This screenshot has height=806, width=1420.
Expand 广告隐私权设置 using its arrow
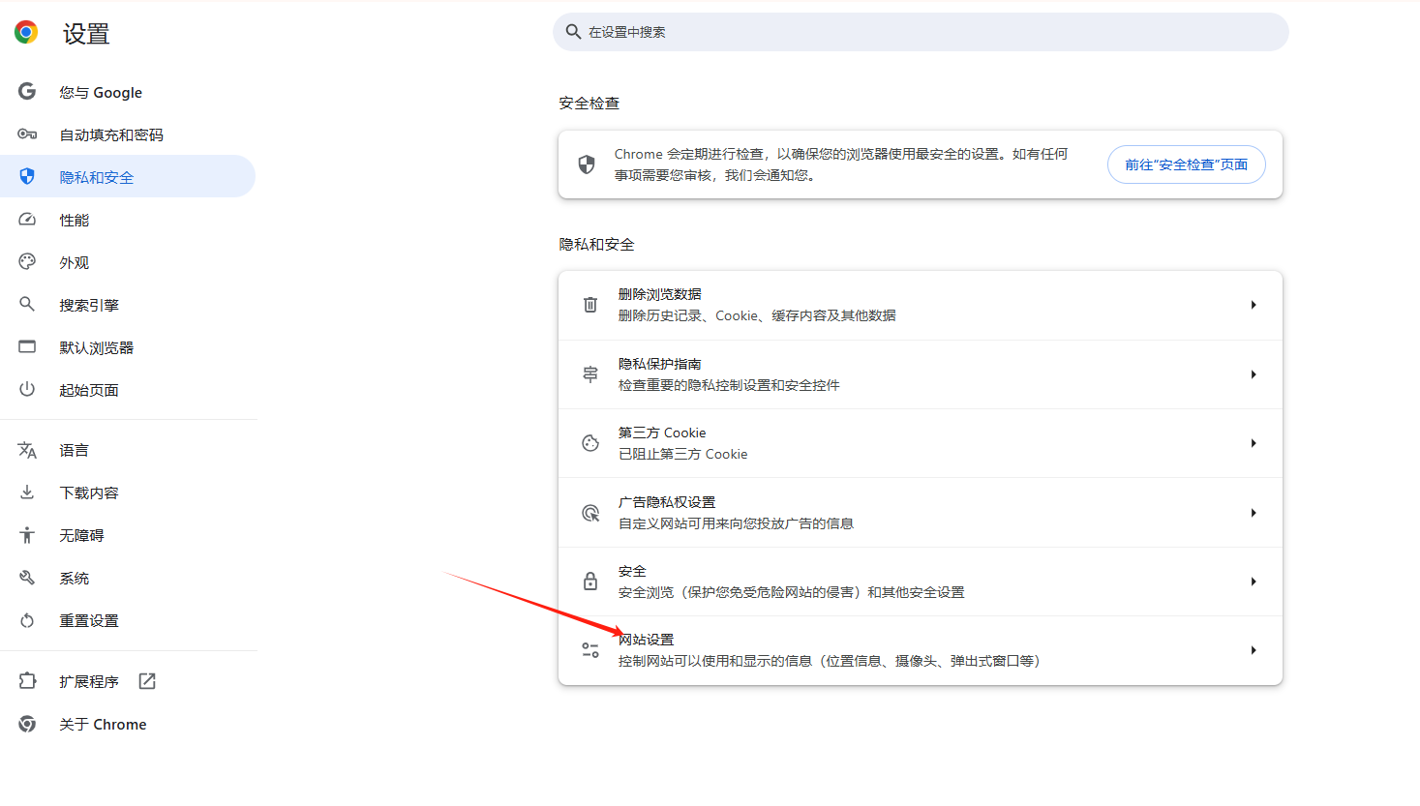1254,513
